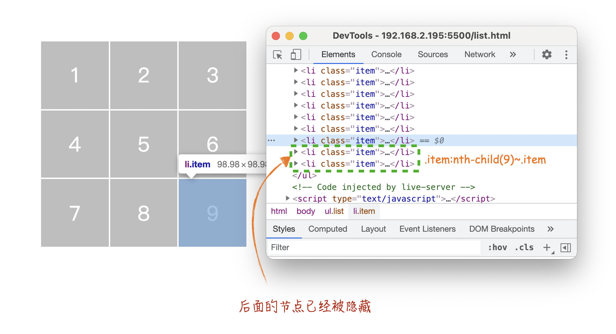Switch to the Computed styles tab

(x=328, y=229)
